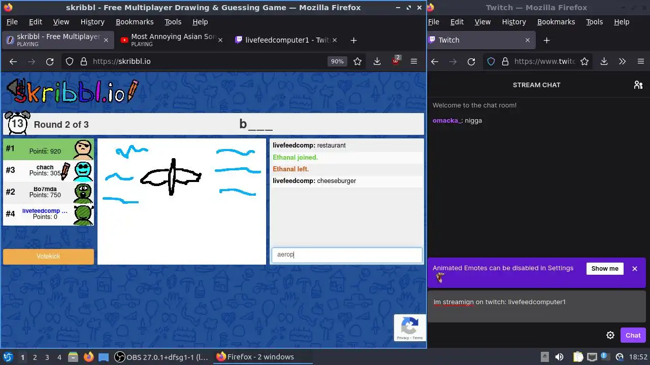Open the History menu in the skribbl window
Screen dimensions: 650x365
click(x=92, y=22)
